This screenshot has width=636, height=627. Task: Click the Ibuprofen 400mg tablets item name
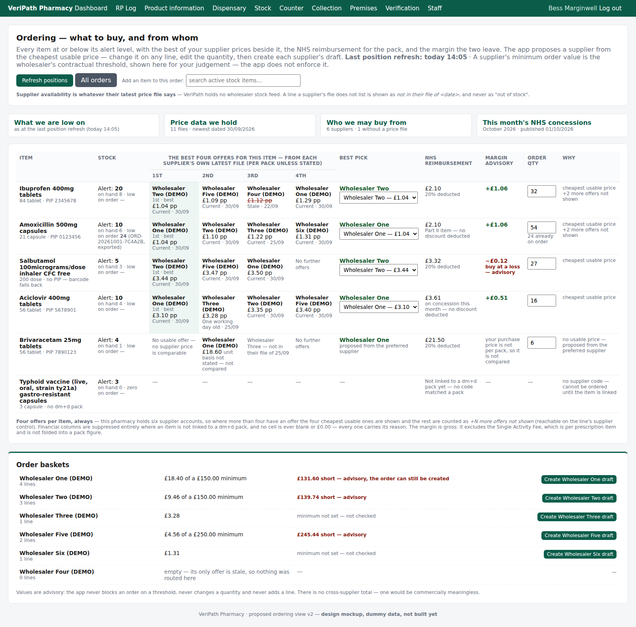click(47, 192)
